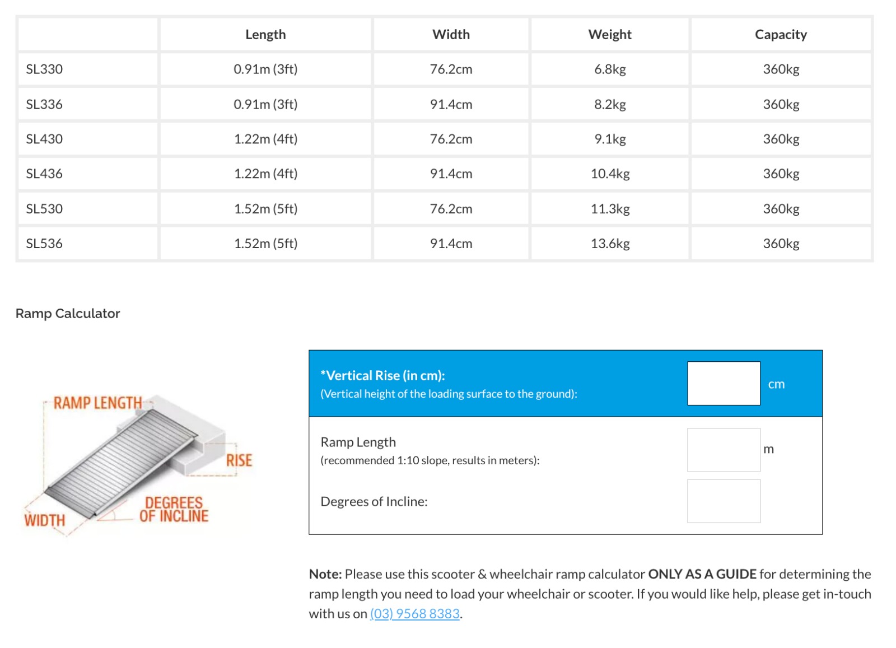The image size is (896, 648).
Task: Call the (03) 9568 8383 phone link
Action: tap(414, 613)
